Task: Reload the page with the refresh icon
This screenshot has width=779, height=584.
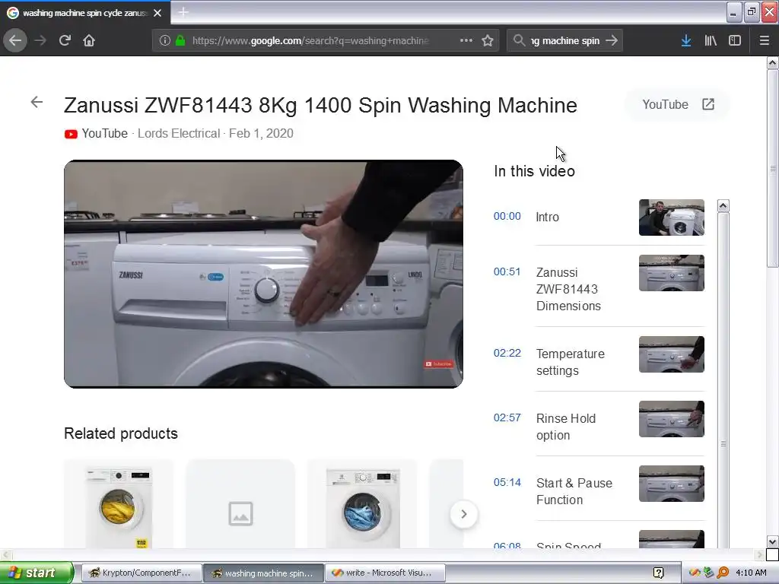Action: point(65,40)
